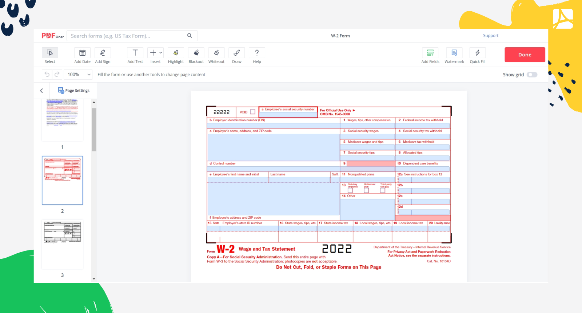Expand the Insert dropdown arrow
Viewport: 582px width, 313px height.
pos(161,53)
